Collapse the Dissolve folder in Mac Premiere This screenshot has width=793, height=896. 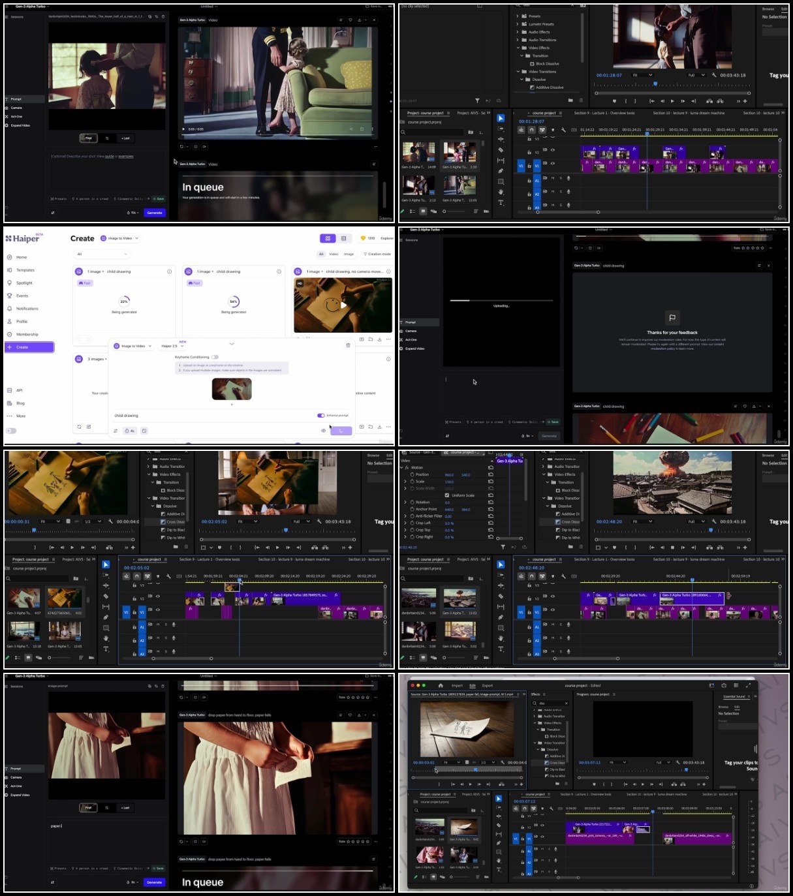[x=539, y=749]
